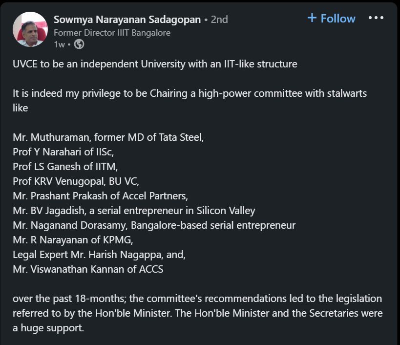Open Sowmya Narayanan Sadagopan's profile name link
The height and width of the screenshot is (345, 400).
point(127,20)
